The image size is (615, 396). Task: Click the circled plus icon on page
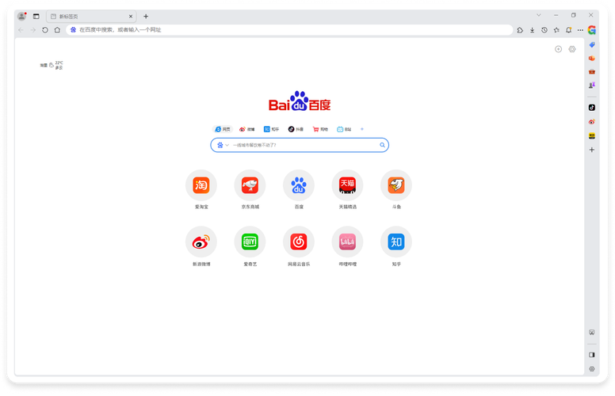pos(558,49)
